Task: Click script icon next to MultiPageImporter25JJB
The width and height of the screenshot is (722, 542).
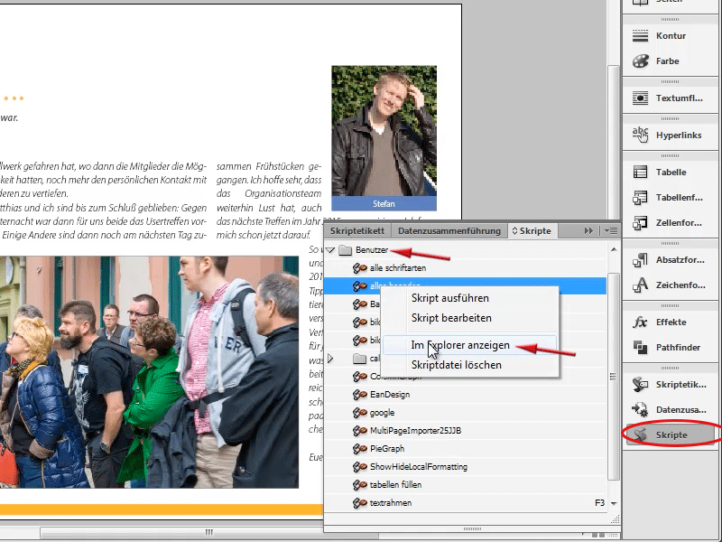Action: point(359,431)
